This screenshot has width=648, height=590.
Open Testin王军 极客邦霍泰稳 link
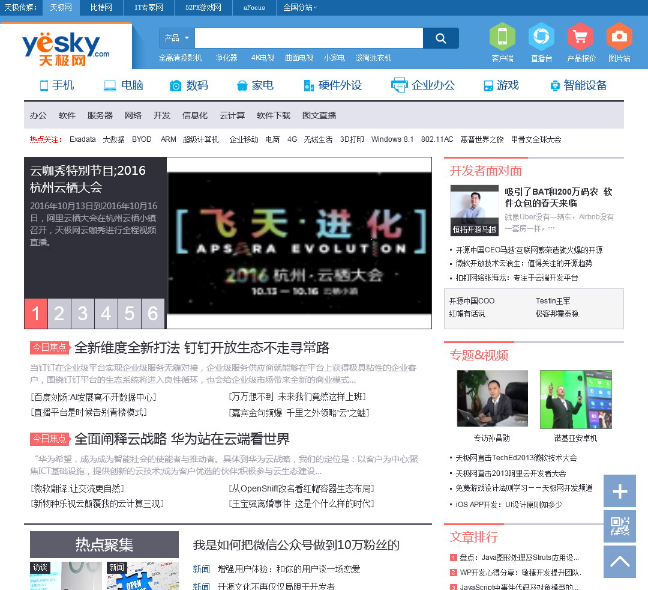pos(557,308)
